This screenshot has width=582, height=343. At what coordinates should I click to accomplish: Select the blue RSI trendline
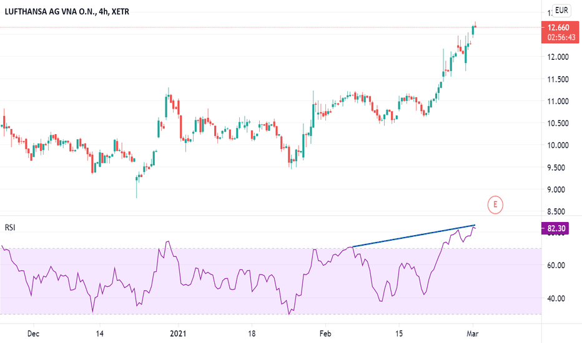tap(414, 236)
